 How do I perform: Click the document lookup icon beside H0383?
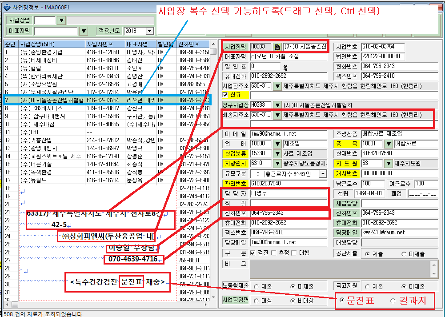click(x=277, y=47)
